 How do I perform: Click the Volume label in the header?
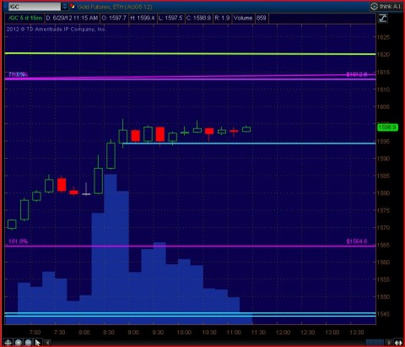[243, 18]
